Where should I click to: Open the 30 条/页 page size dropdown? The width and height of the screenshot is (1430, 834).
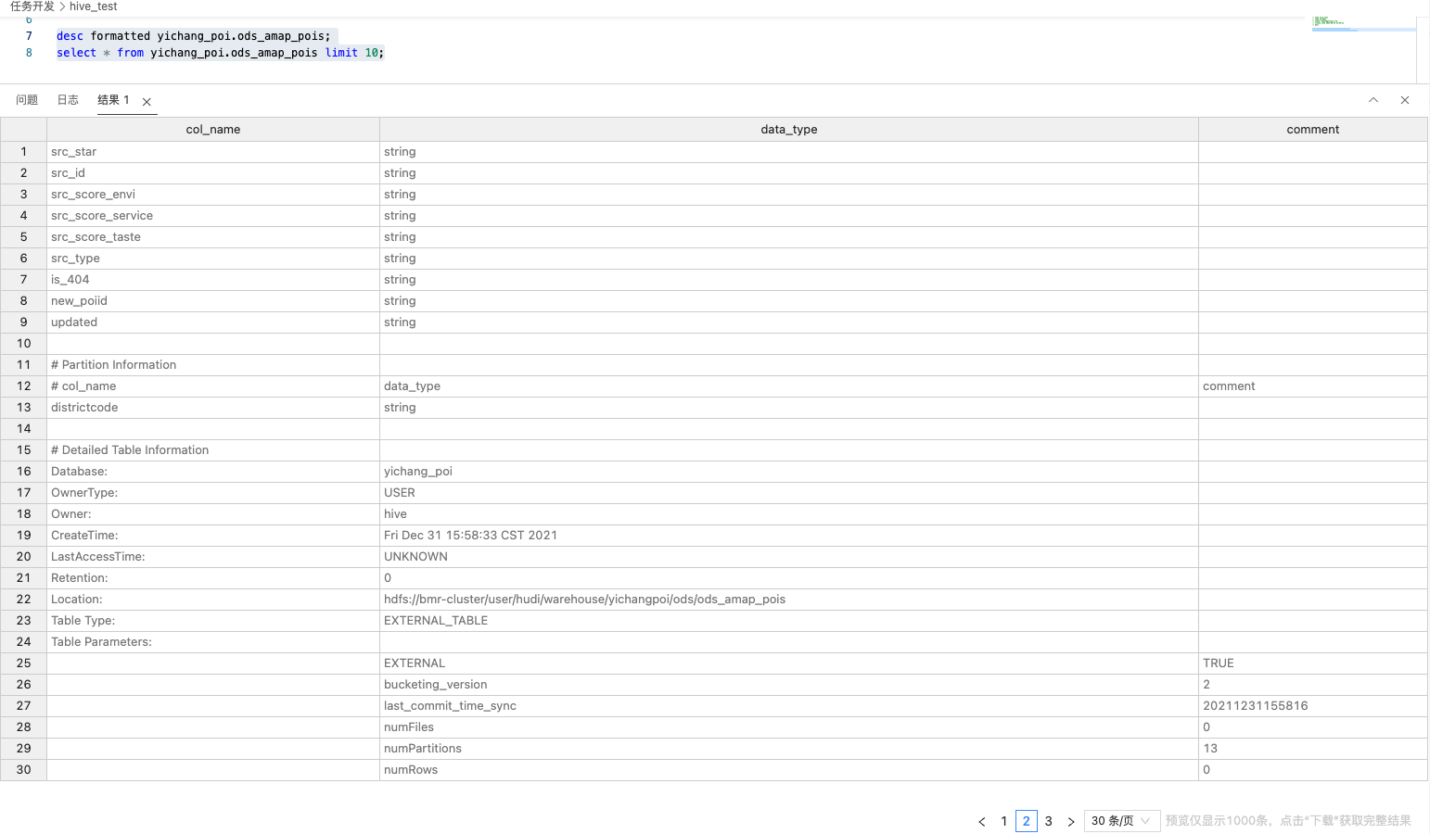pos(1122,821)
